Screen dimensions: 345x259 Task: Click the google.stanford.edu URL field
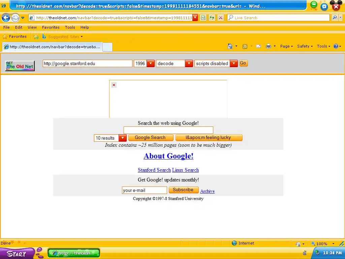pos(88,63)
